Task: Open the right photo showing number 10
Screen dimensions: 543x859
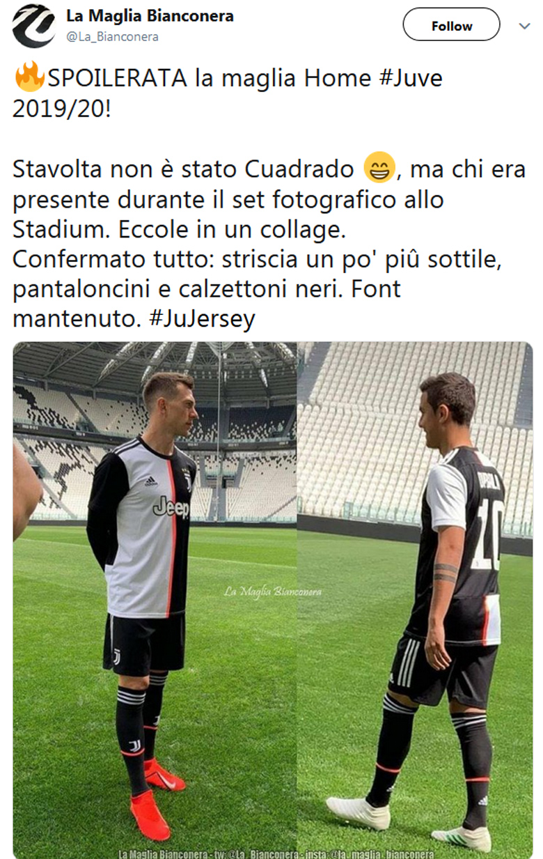Action: point(415,600)
